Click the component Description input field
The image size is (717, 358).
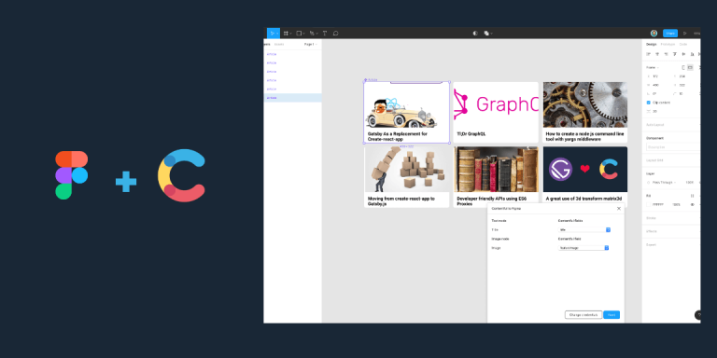(673, 147)
